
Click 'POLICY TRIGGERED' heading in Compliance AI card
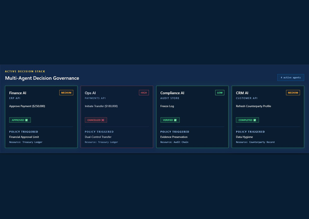tap(175, 132)
